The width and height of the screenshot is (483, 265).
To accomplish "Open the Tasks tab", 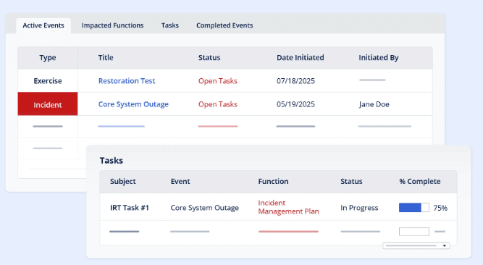I will pyautogui.click(x=170, y=25).
